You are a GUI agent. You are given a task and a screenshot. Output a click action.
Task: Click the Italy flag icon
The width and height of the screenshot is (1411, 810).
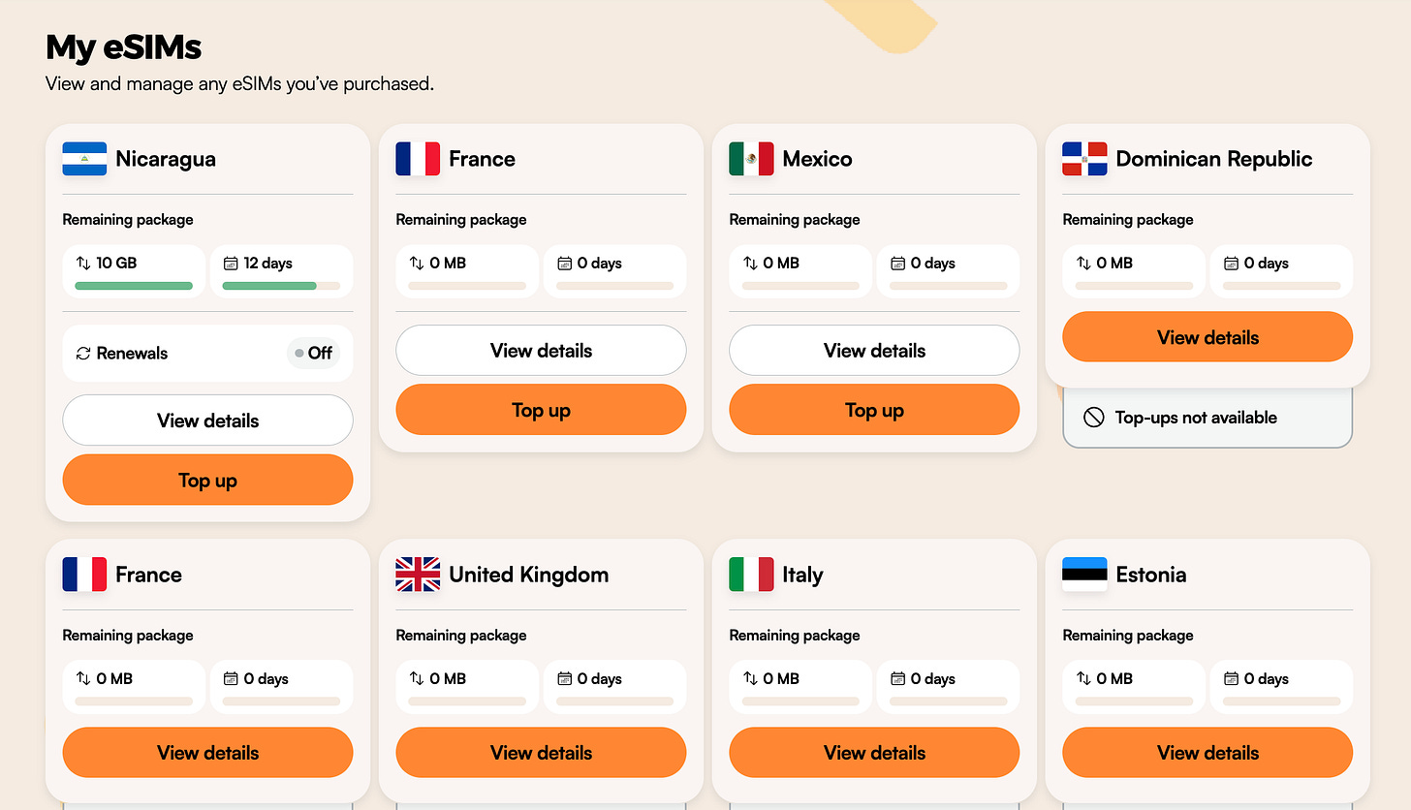750,574
